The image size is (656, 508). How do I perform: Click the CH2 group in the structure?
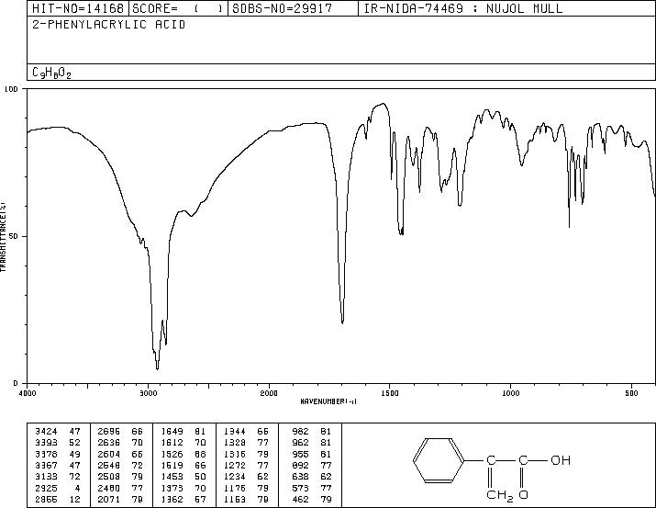(x=499, y=495)
